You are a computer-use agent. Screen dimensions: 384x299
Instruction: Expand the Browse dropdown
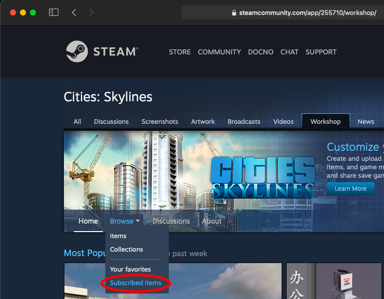pos(125,221)
